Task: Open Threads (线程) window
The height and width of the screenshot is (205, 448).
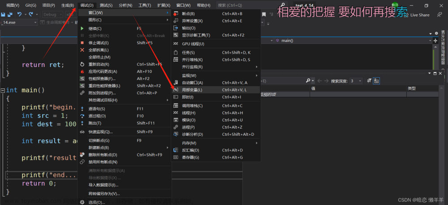Action: tap(216, 113)
